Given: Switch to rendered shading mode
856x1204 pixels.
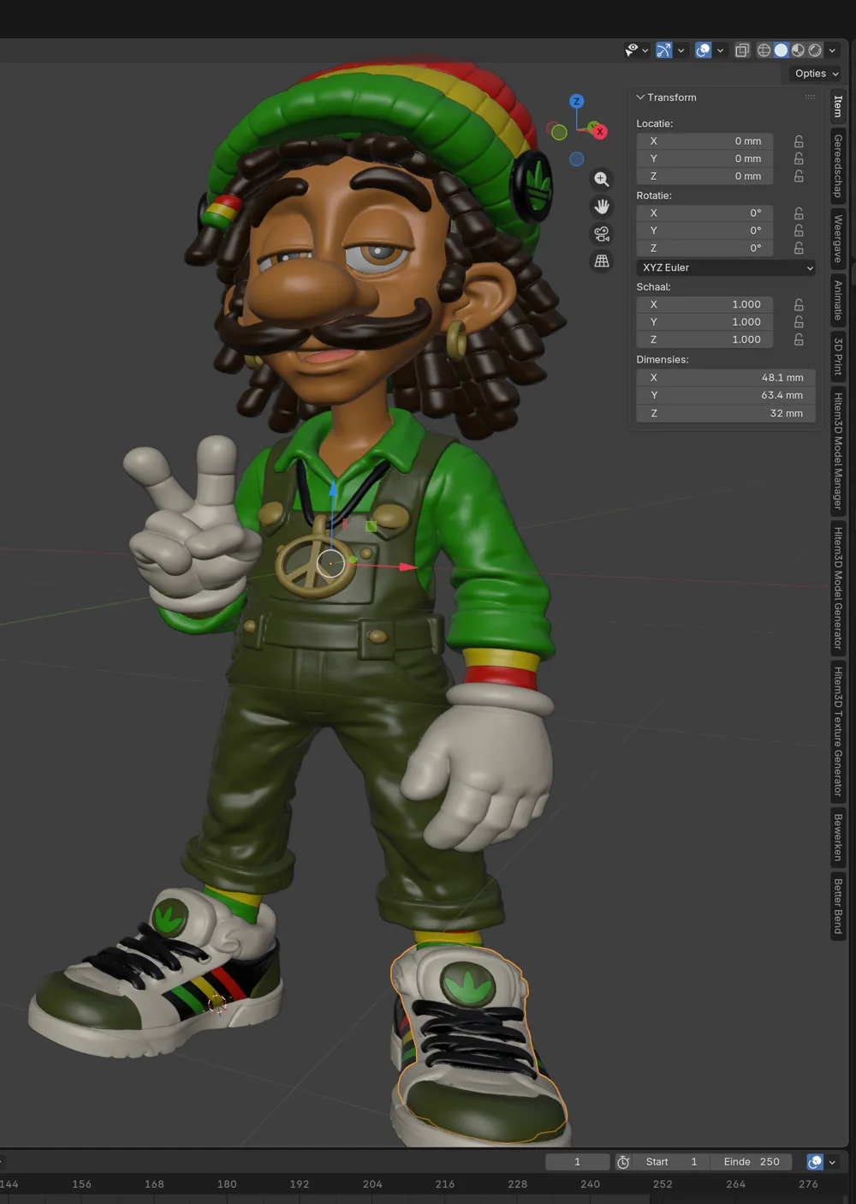Looking at the screenshot, I should pos(815,51).
